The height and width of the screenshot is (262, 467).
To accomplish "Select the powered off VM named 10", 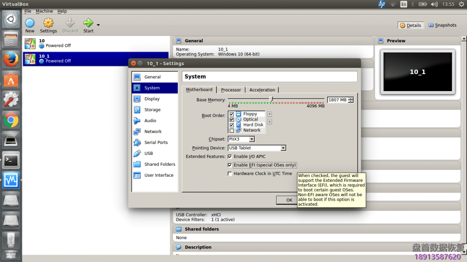I will [55, 43].
